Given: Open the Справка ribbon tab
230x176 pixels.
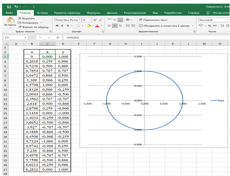Looking at the screenshot, I should (x=194, y=13).
